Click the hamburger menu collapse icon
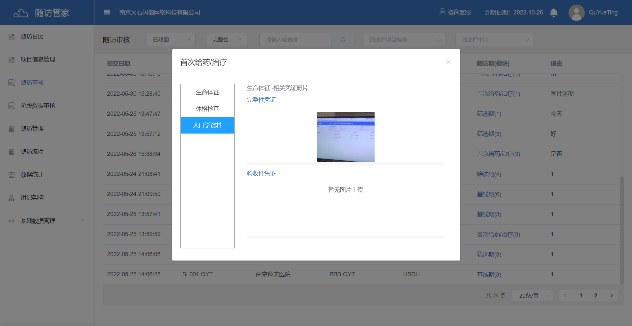The image size is (632, 326). click(x=107, y=13)
